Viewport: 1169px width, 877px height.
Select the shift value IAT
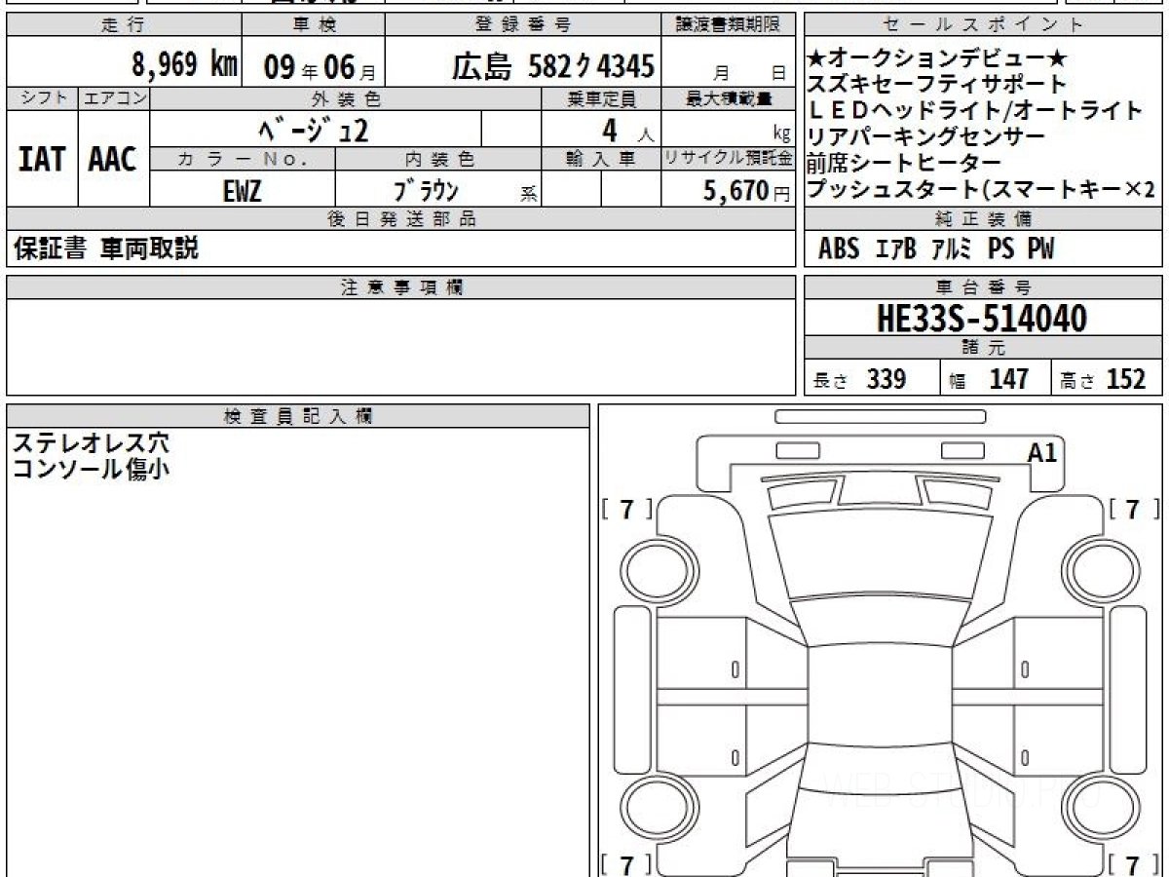(42, 159)
